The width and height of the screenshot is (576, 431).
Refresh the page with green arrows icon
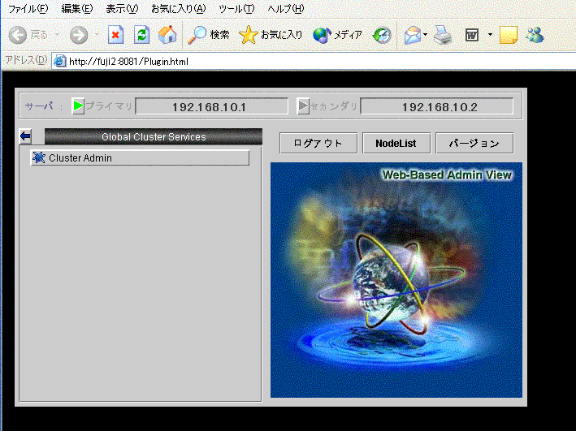tap(141, 35)
